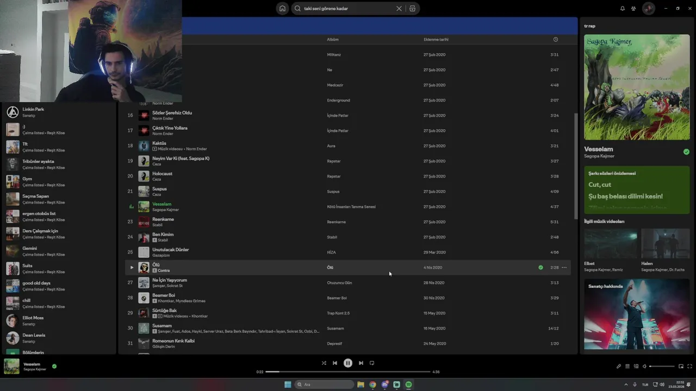Sort by duration using the clock header icon
The image size is (696, 391).
tap(555, 39)
